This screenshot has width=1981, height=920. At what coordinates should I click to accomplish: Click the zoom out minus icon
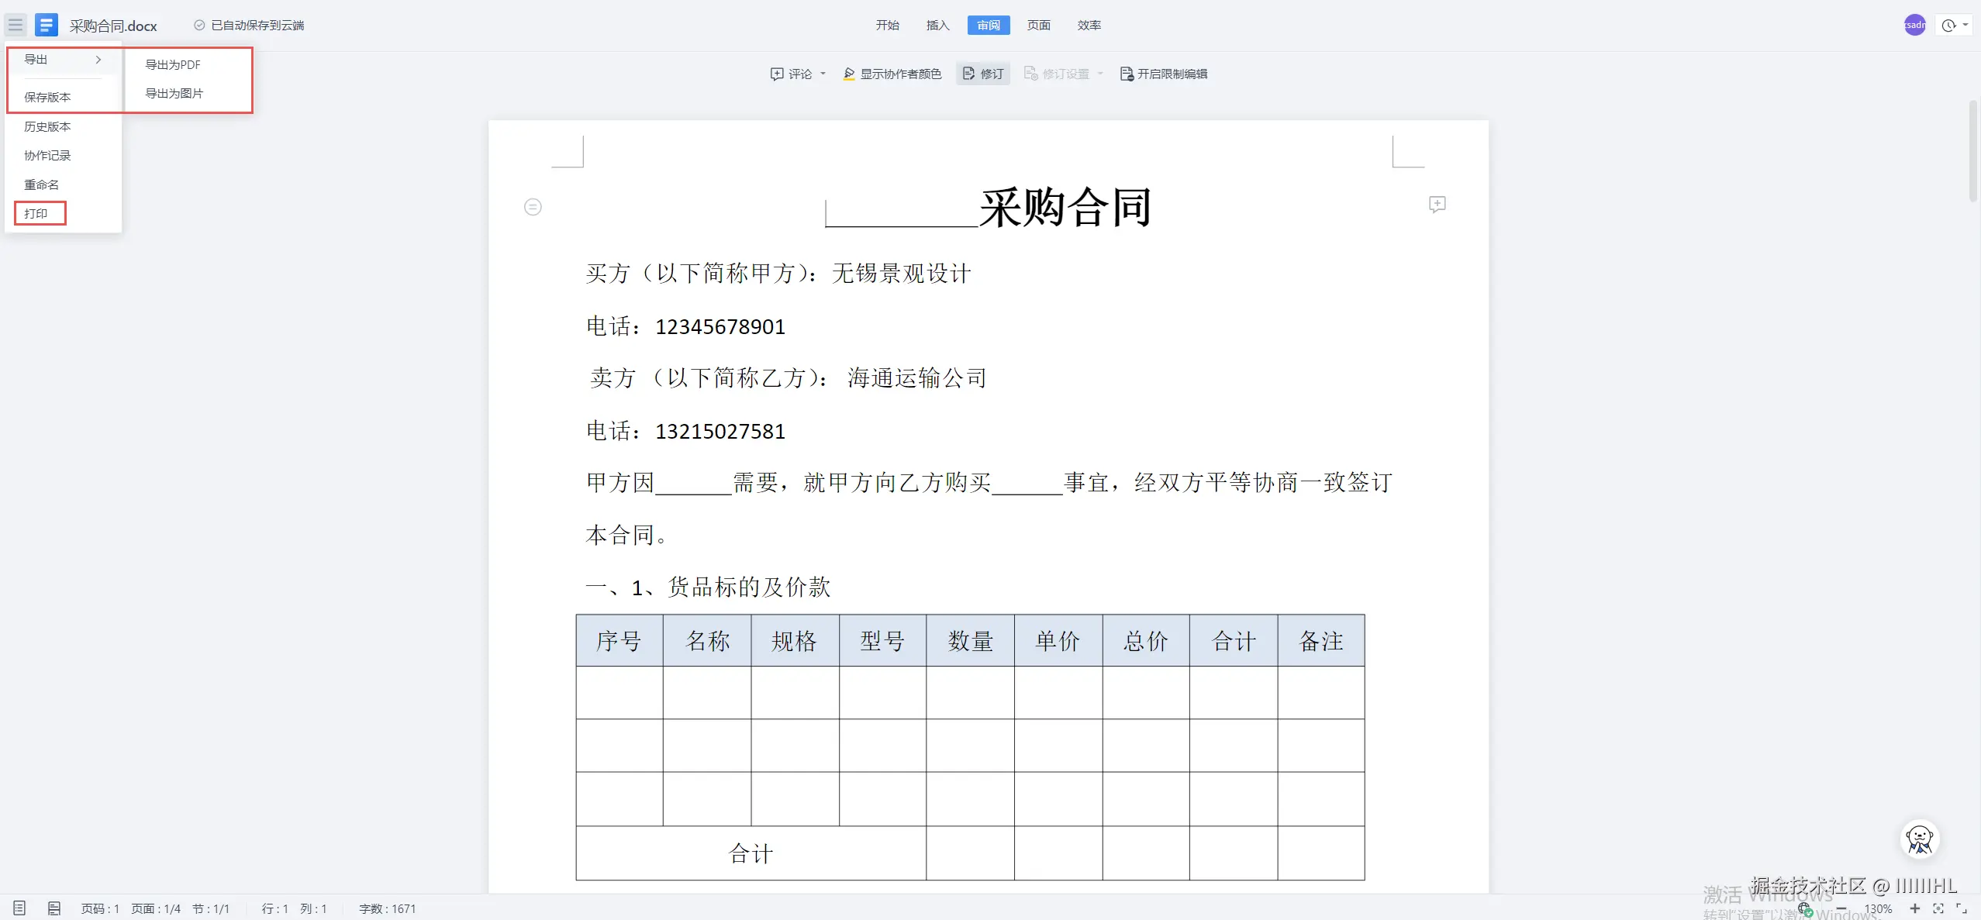pyautogui.click(x=1841, y=908)
